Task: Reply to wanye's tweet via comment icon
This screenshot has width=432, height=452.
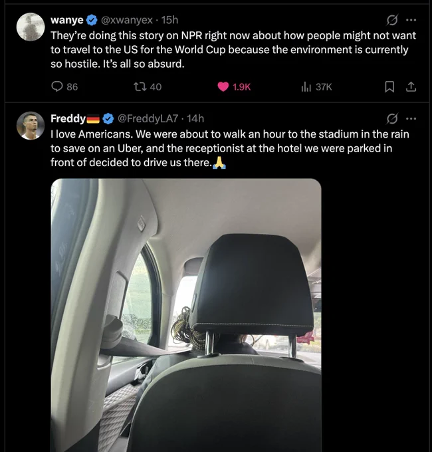Action: click(57, 86)
